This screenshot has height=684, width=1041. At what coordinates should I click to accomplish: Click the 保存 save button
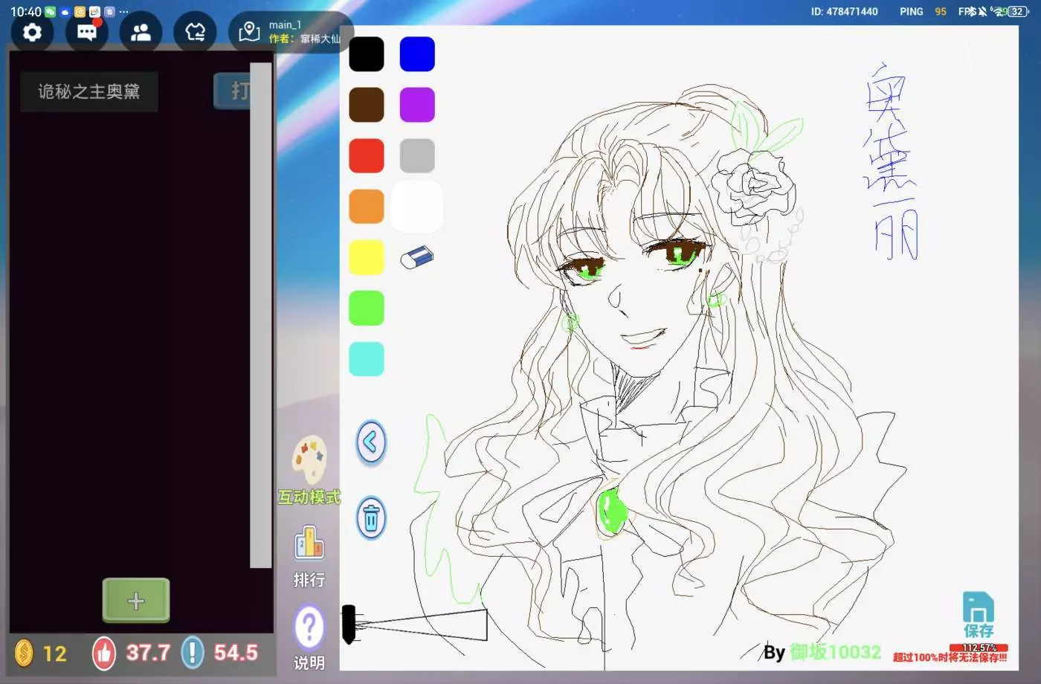click(x=979, y=616)
